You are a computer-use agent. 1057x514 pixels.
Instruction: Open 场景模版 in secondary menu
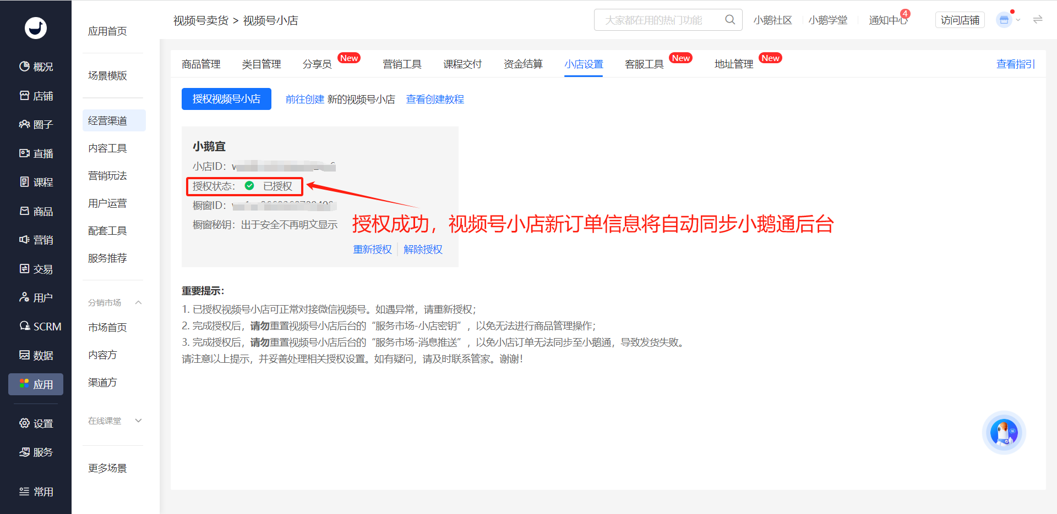(107, 75)
